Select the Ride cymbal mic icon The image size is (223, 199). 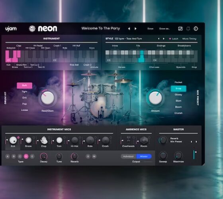90,140
